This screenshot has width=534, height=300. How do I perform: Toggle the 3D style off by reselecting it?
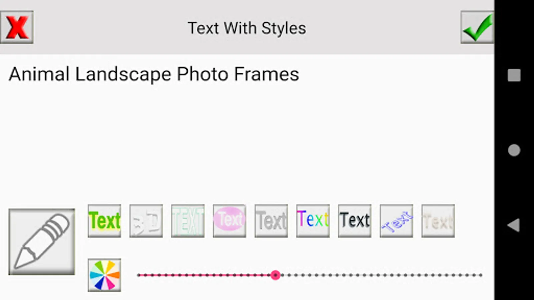coord(146,220)
